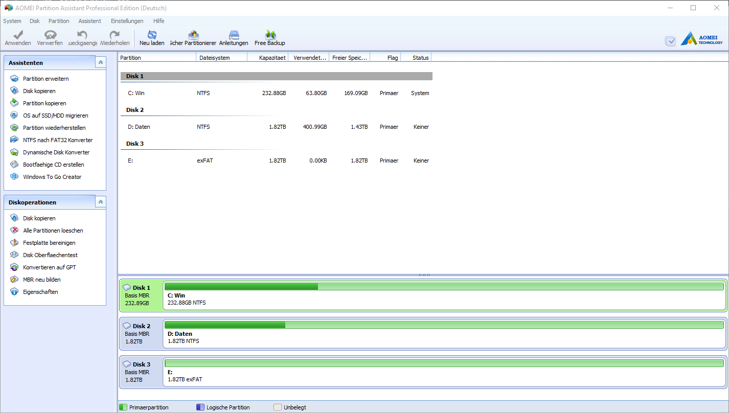
Task: Sort by the Partition column header
Action: [x=157, y=58]
